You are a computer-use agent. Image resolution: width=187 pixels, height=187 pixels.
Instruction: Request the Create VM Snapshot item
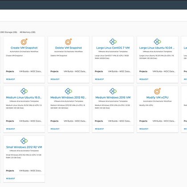11,79
